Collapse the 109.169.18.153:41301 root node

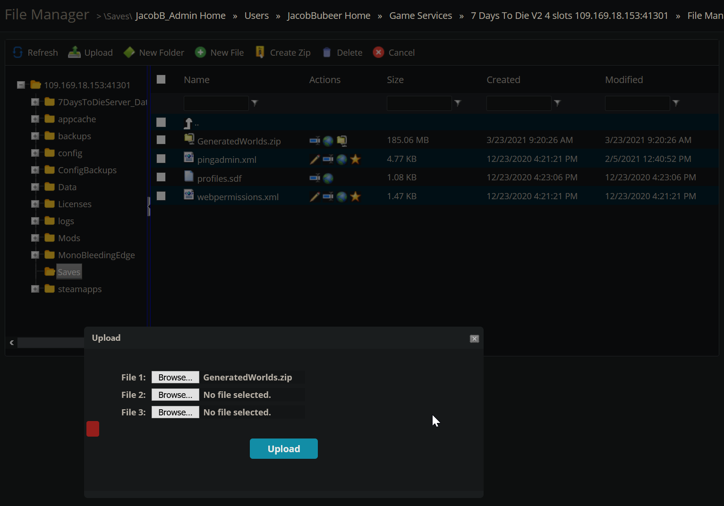(21, 85)
